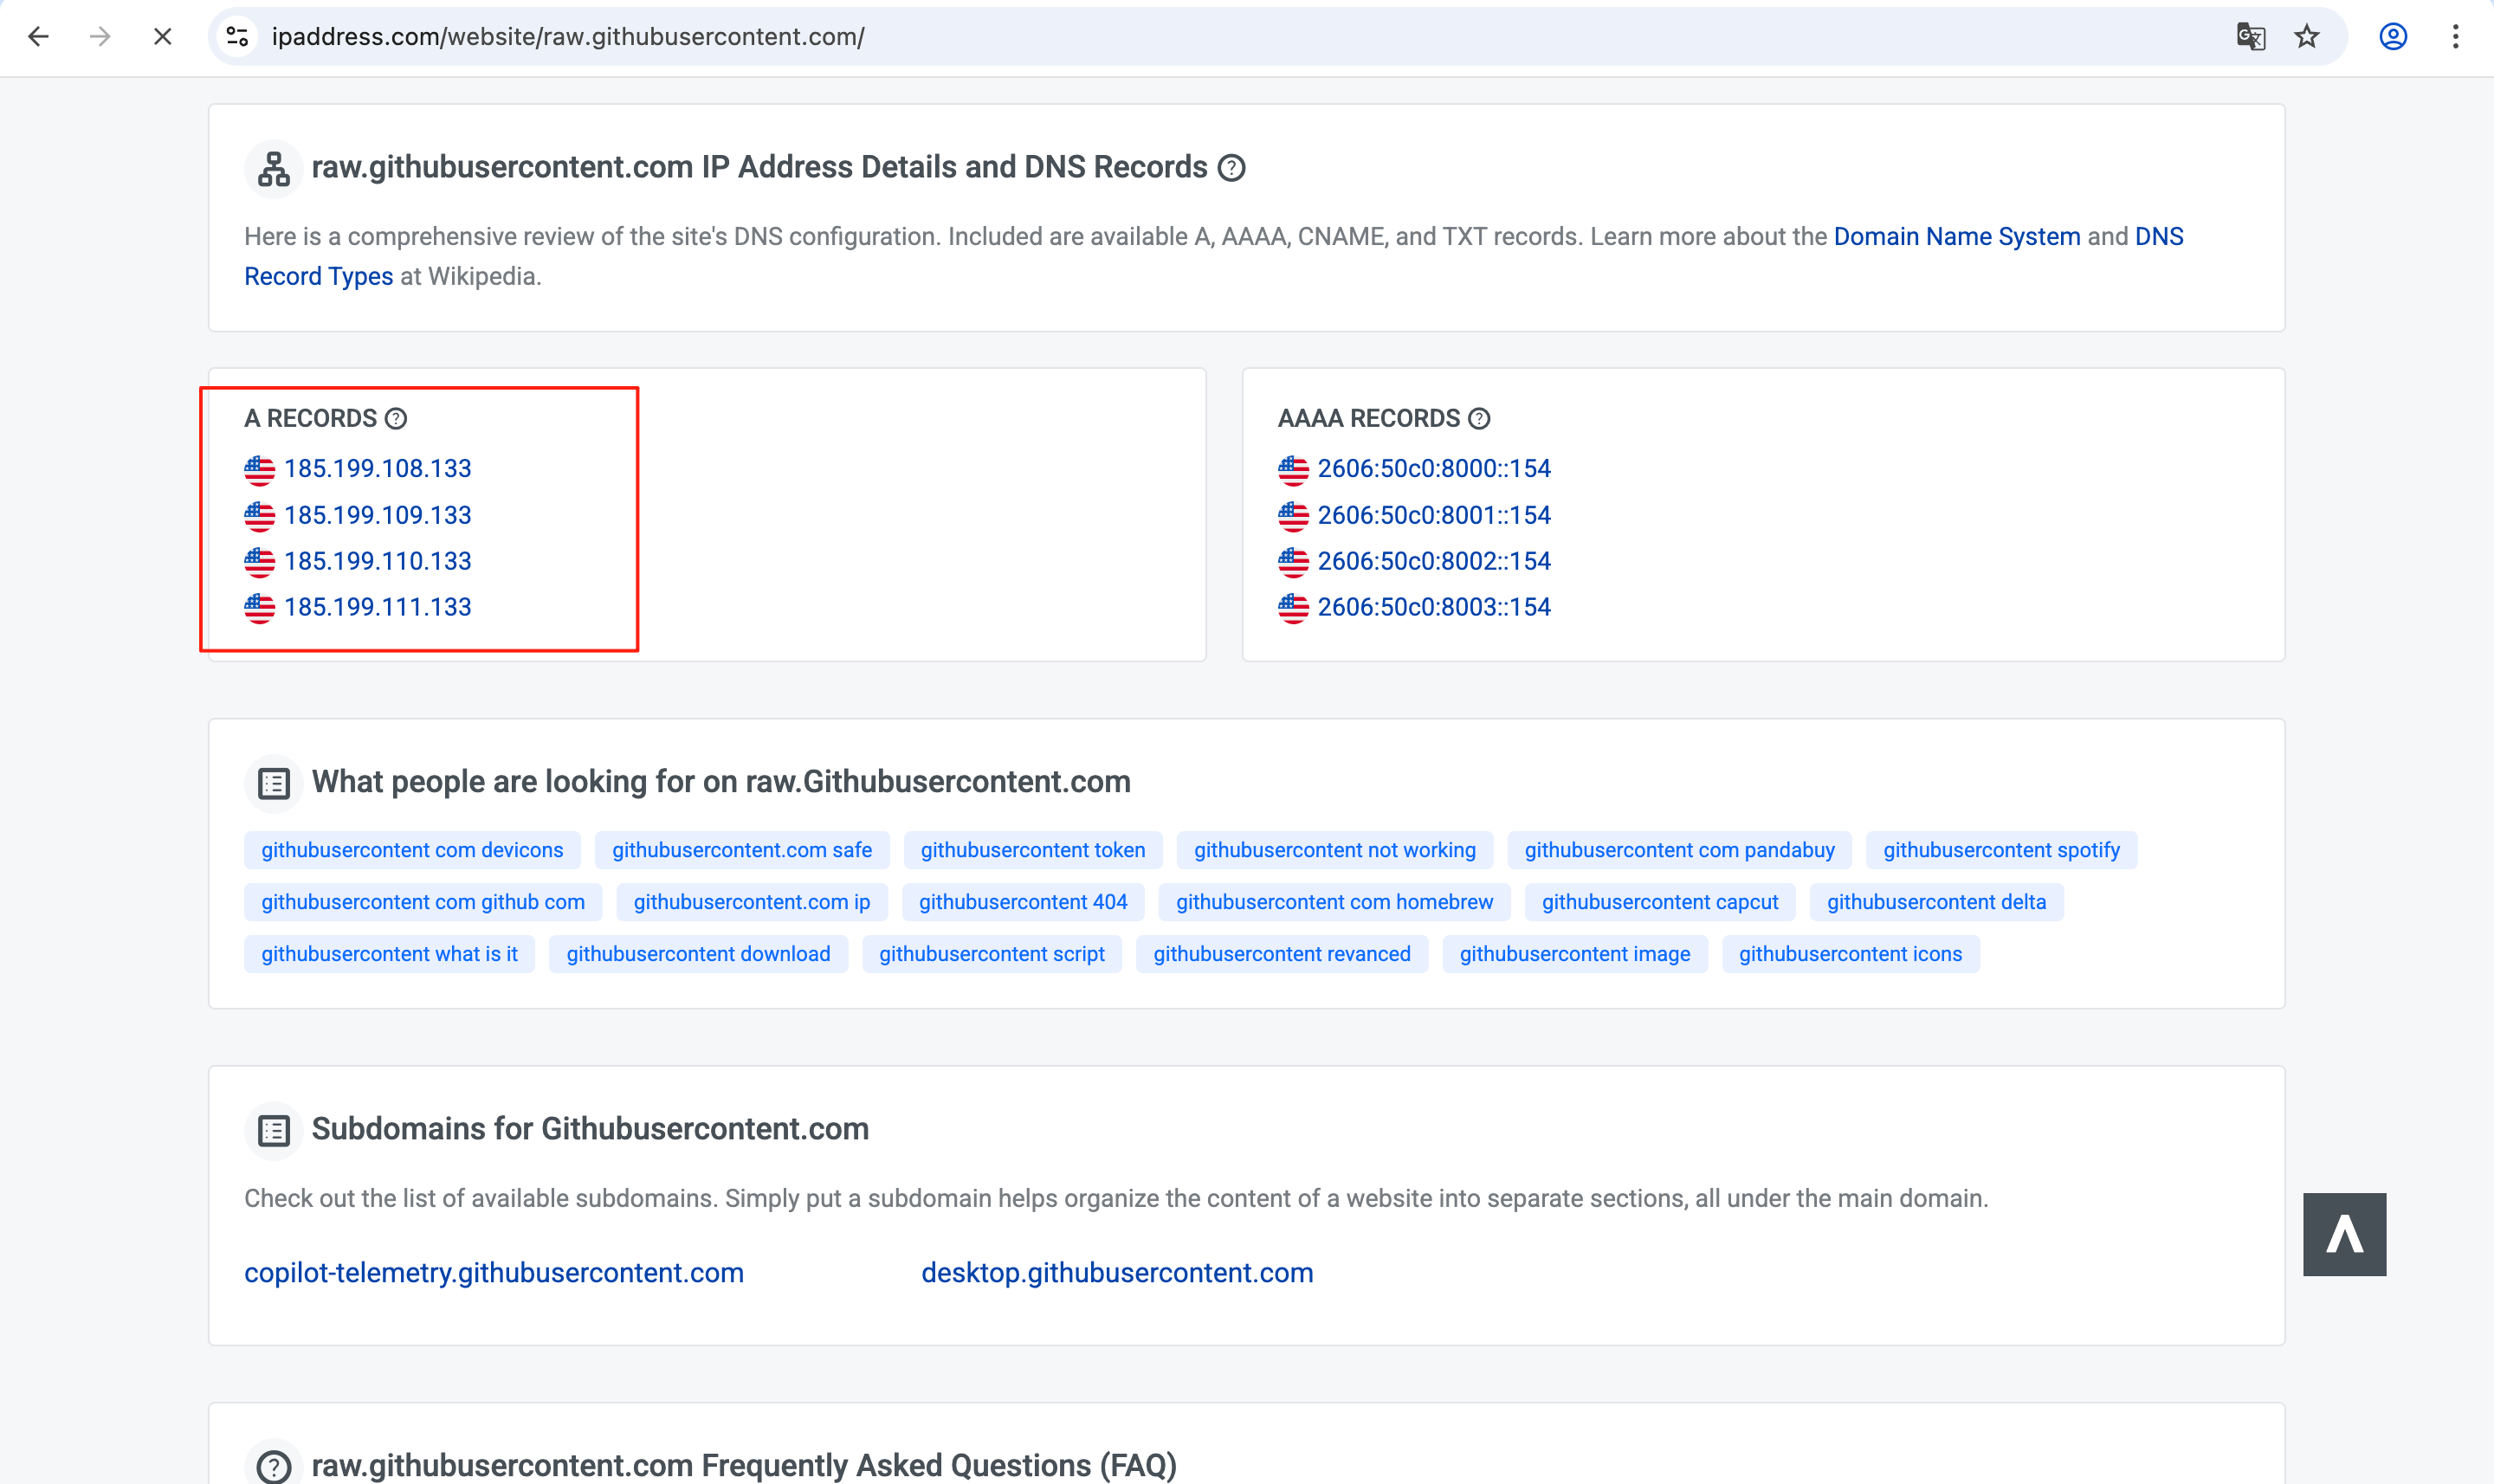Screen dimensions: 2494x1484
Task: Click the scroll-to-top arrow button
Action: tap(2344, 1234)
